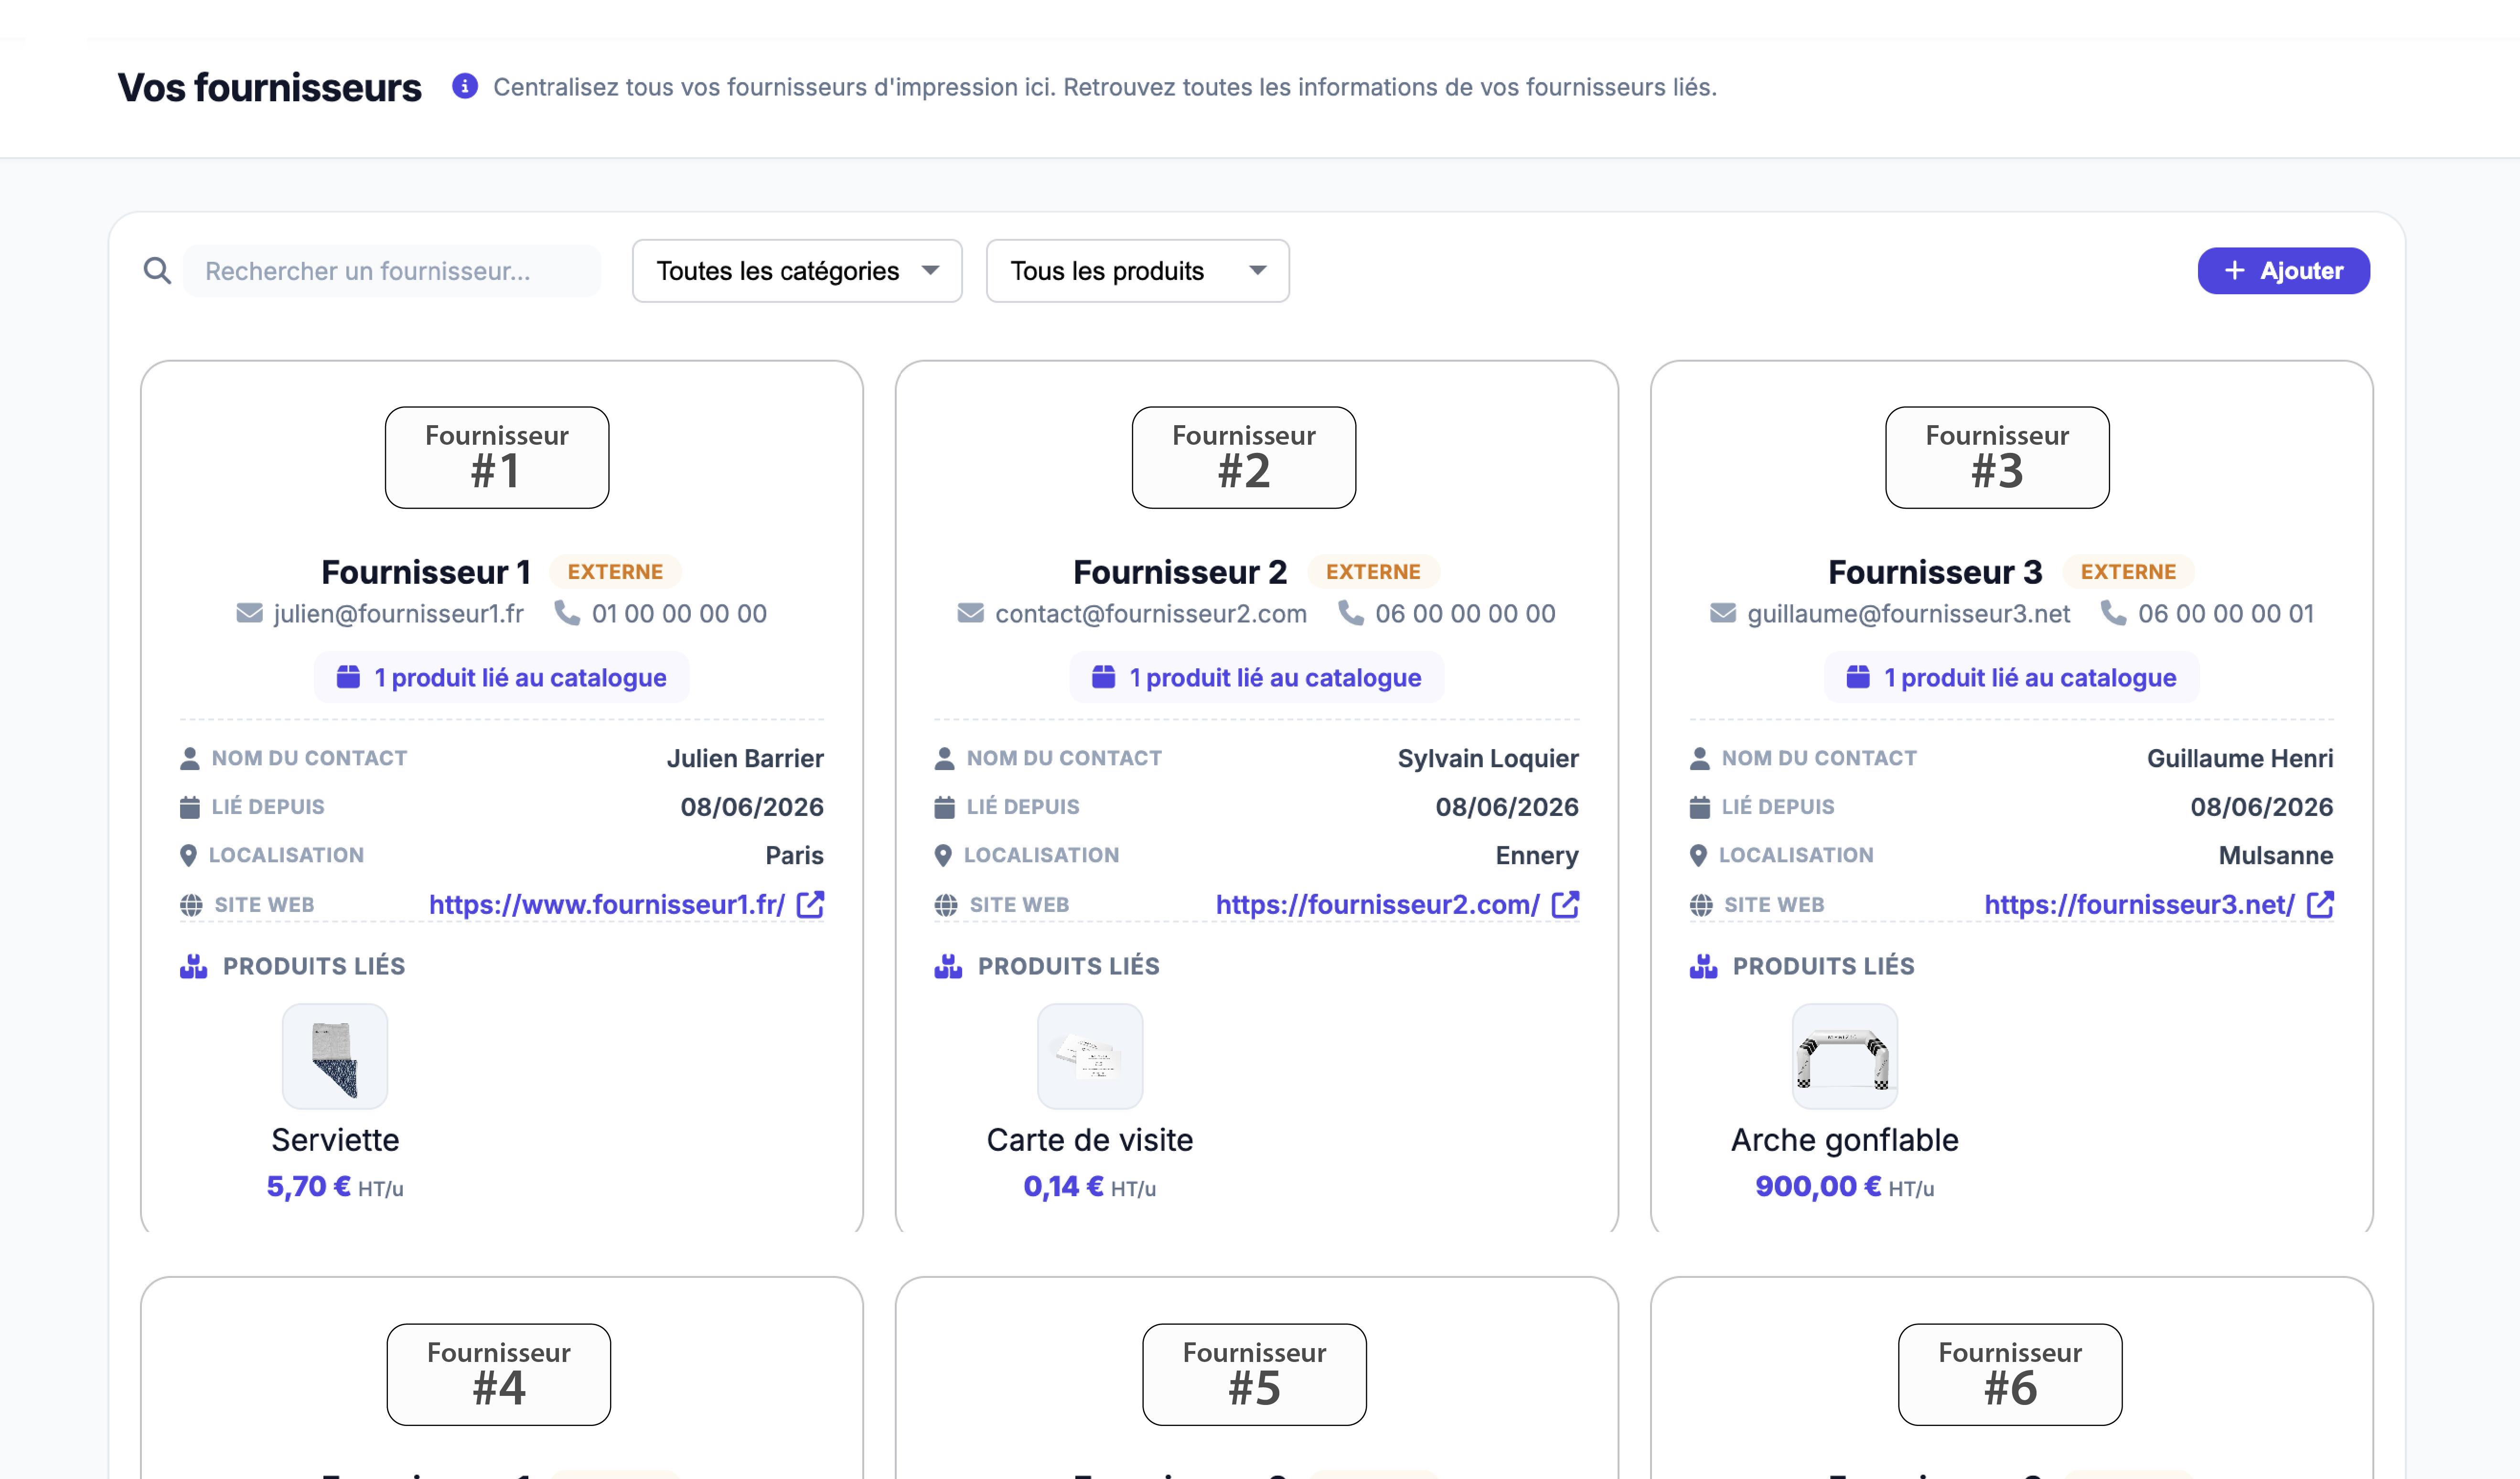The image size is (2520, 1479).
Task: Open the https://www.fournisseur1.fr/ link
Action: click(607, 904)
